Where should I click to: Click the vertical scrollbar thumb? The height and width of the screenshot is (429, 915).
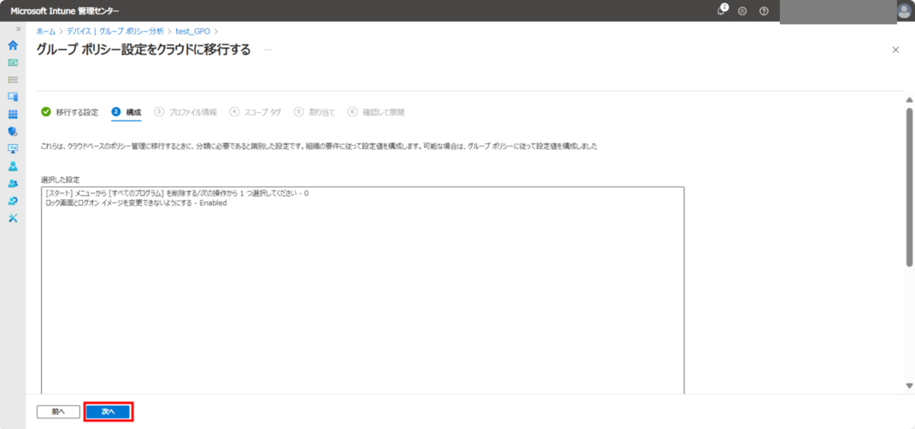point(909,187)
